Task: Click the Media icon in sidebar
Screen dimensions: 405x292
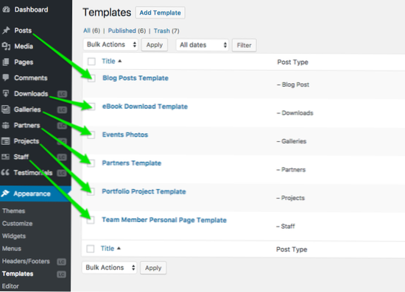Action: [6, 46]
